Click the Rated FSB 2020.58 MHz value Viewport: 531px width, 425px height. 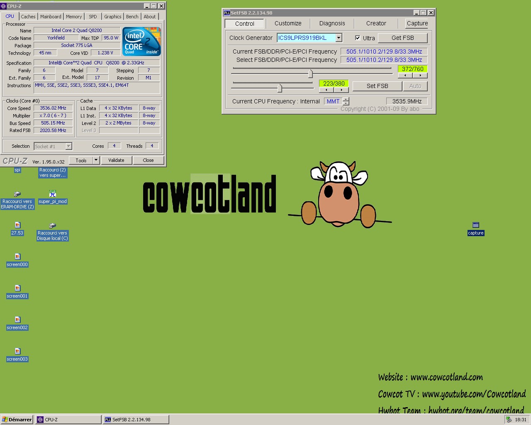(x=53, y=130)
